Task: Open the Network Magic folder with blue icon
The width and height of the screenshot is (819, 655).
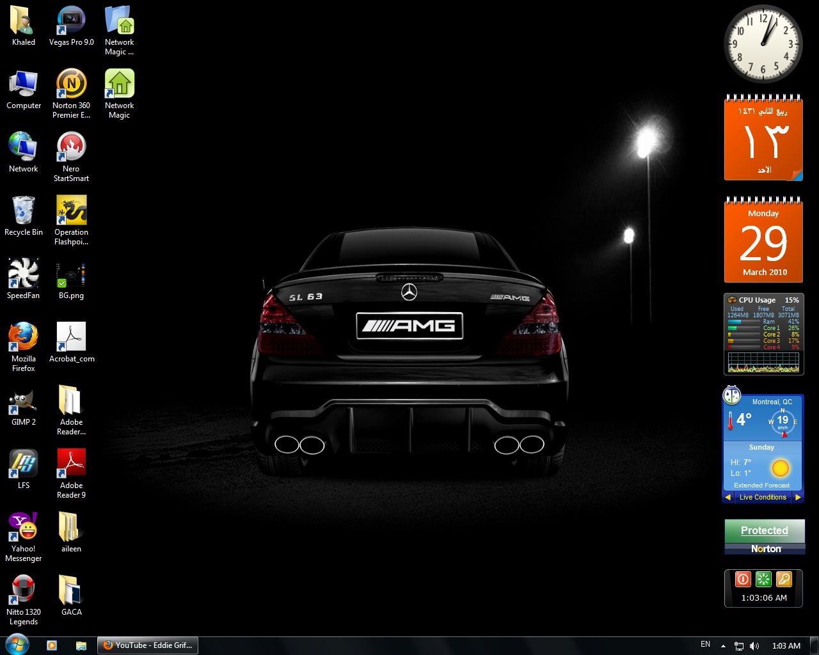Action: tap(120, 31)
